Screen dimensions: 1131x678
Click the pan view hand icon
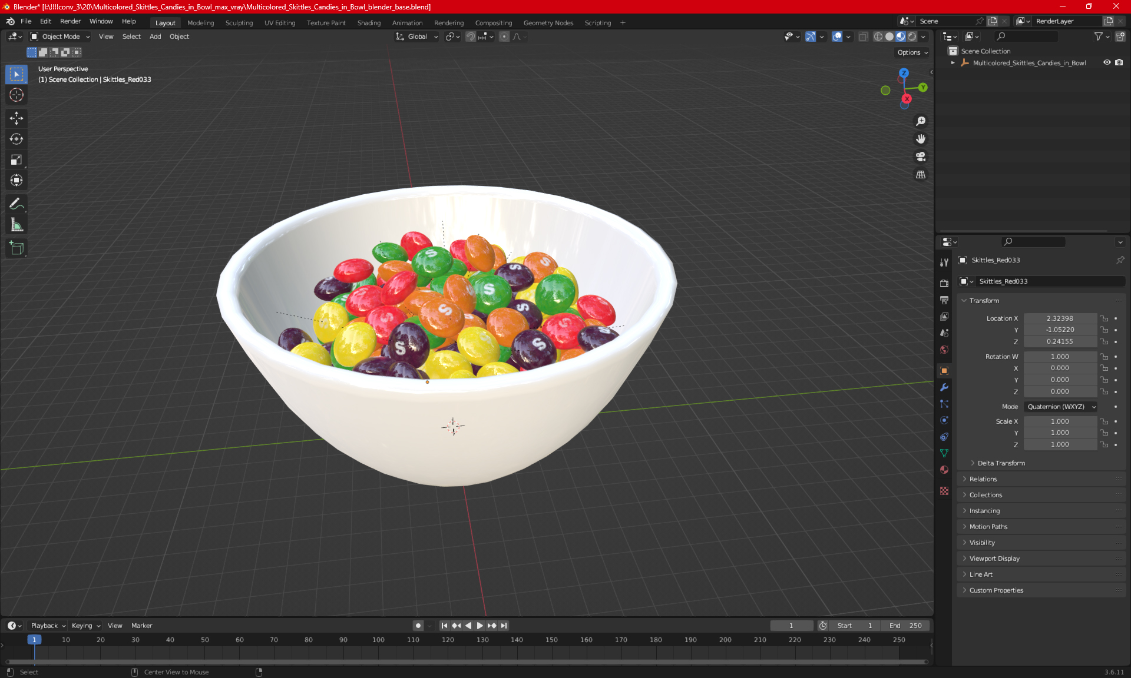pyautogui.click(x=921, y=139)
